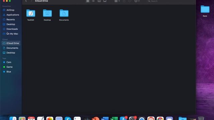Filter by the green Game tag
The image size is (214, 120).
9,67
